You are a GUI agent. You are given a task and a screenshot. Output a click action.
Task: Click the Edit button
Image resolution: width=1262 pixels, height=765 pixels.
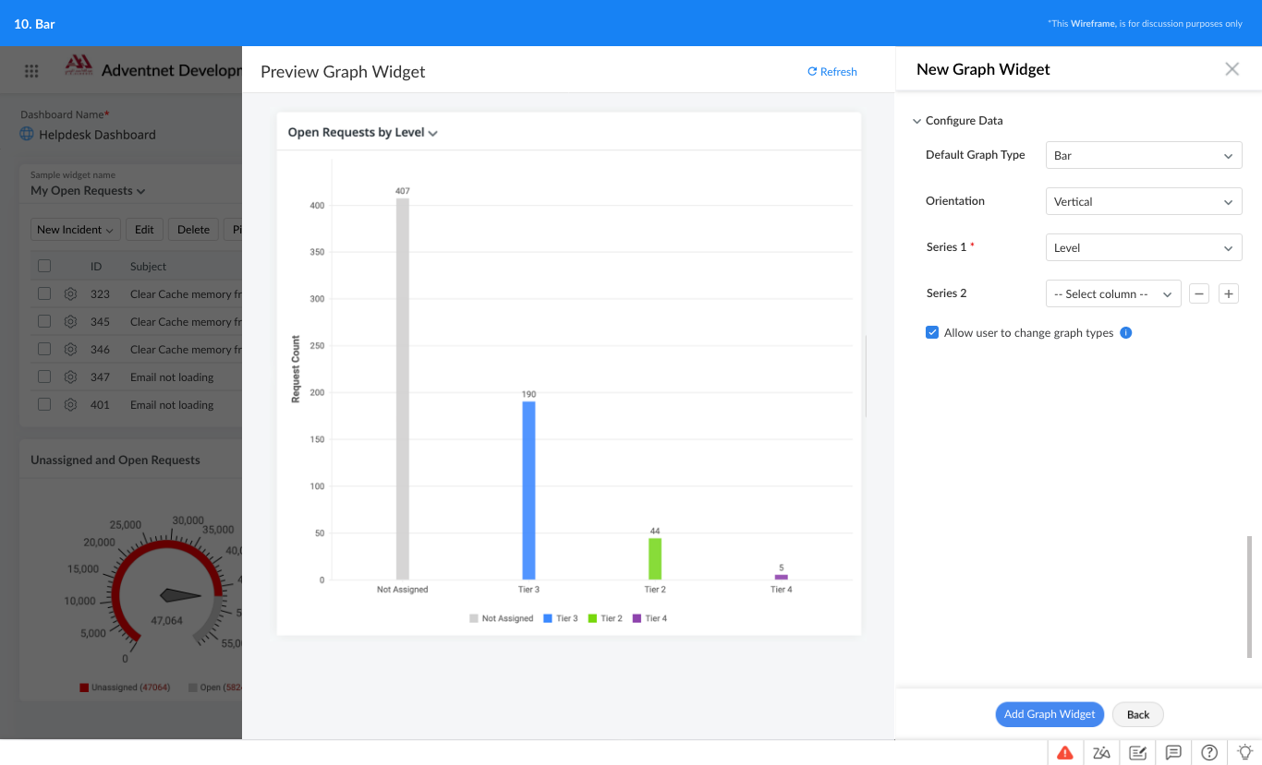(144, 230)
